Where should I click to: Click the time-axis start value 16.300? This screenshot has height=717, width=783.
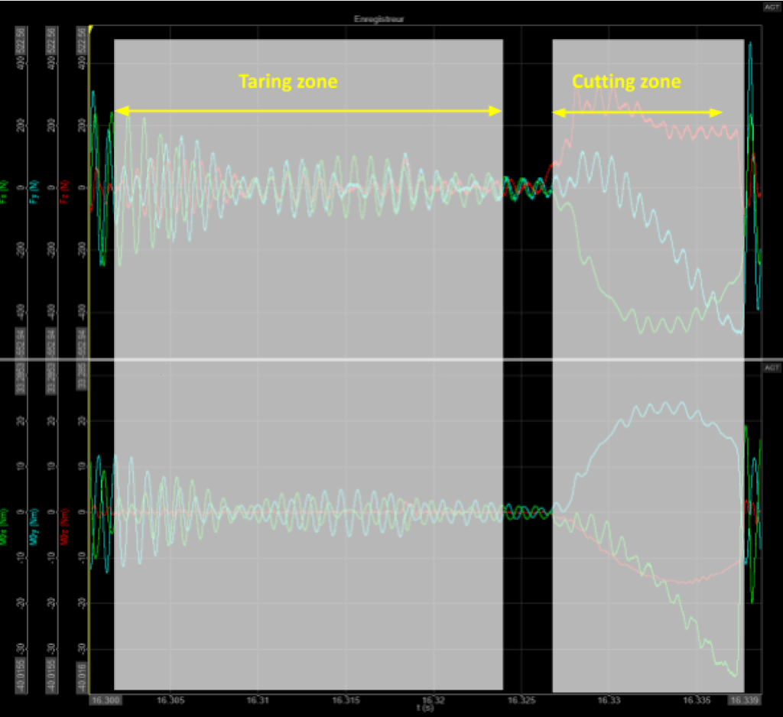[106, 700]
